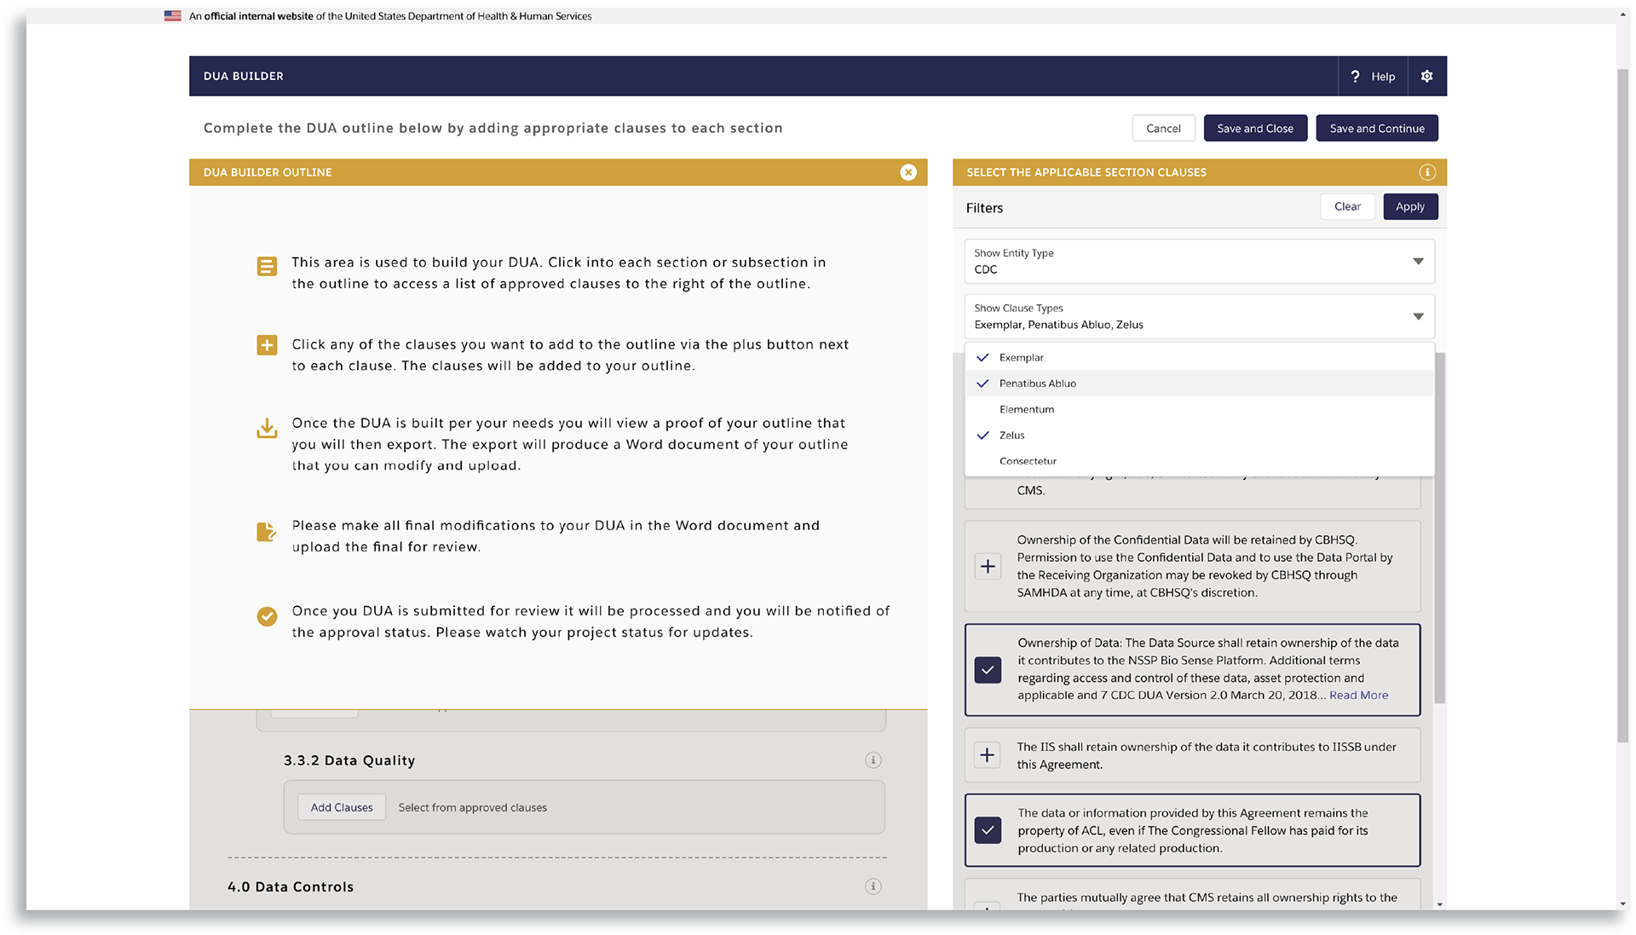Click Save and Continue button
The height and width of the screenshot is (935, 1636).
tap(1376, 129)
